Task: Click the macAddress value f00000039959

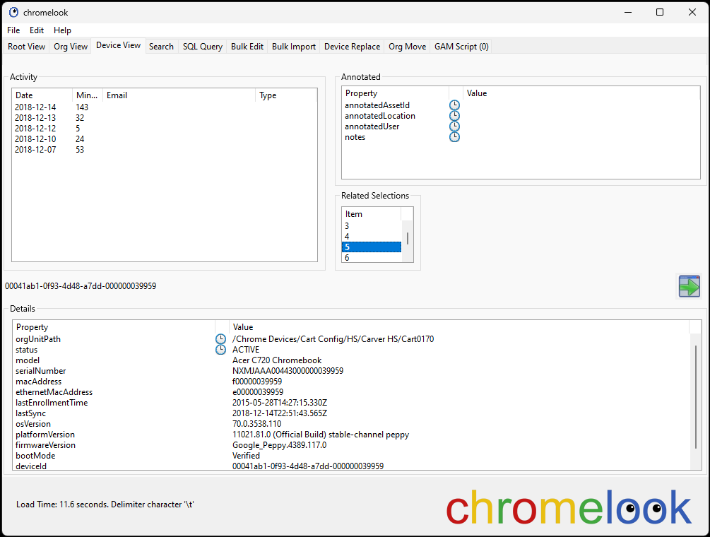Action: (x=256, y=382)
